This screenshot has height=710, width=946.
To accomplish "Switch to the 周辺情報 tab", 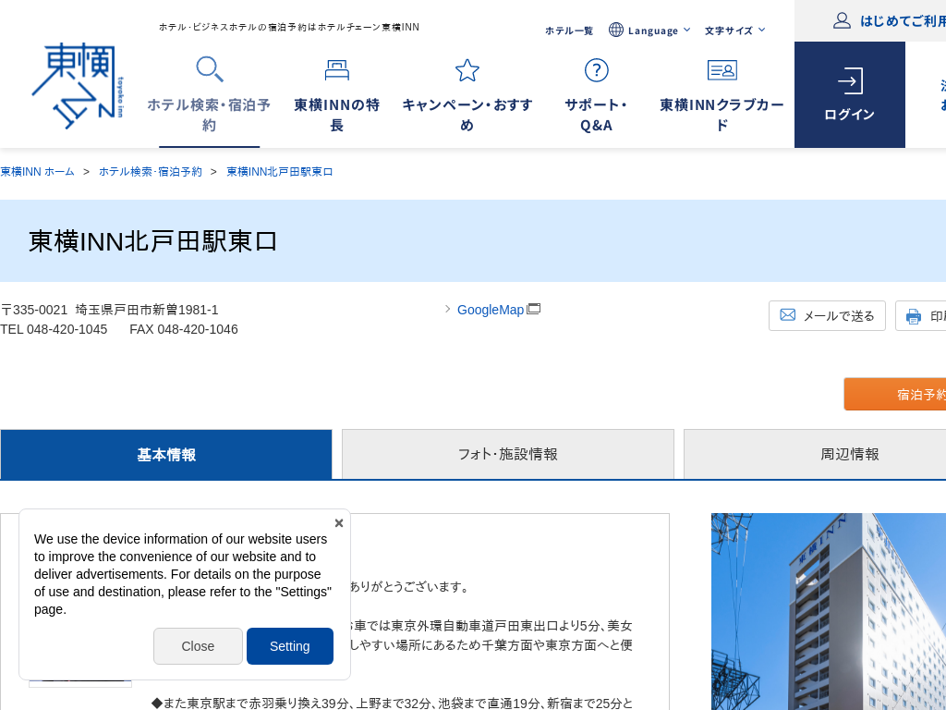I will coord(815,455).
